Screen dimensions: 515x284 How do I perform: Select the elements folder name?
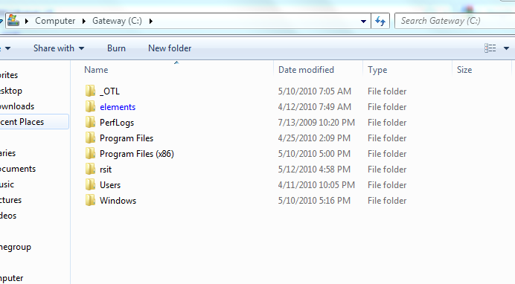118,107
